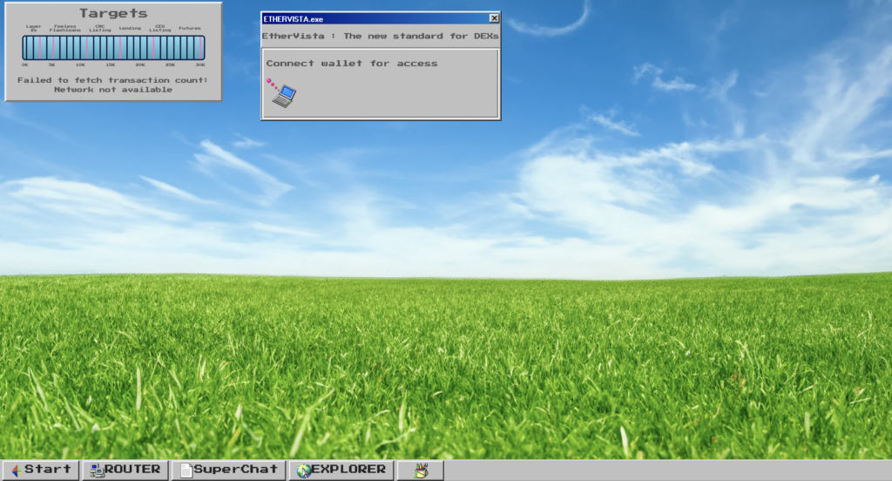The width and height of the screenshot is (892, 481).
Task: Open the Start menu
Action: coord(40,470)
